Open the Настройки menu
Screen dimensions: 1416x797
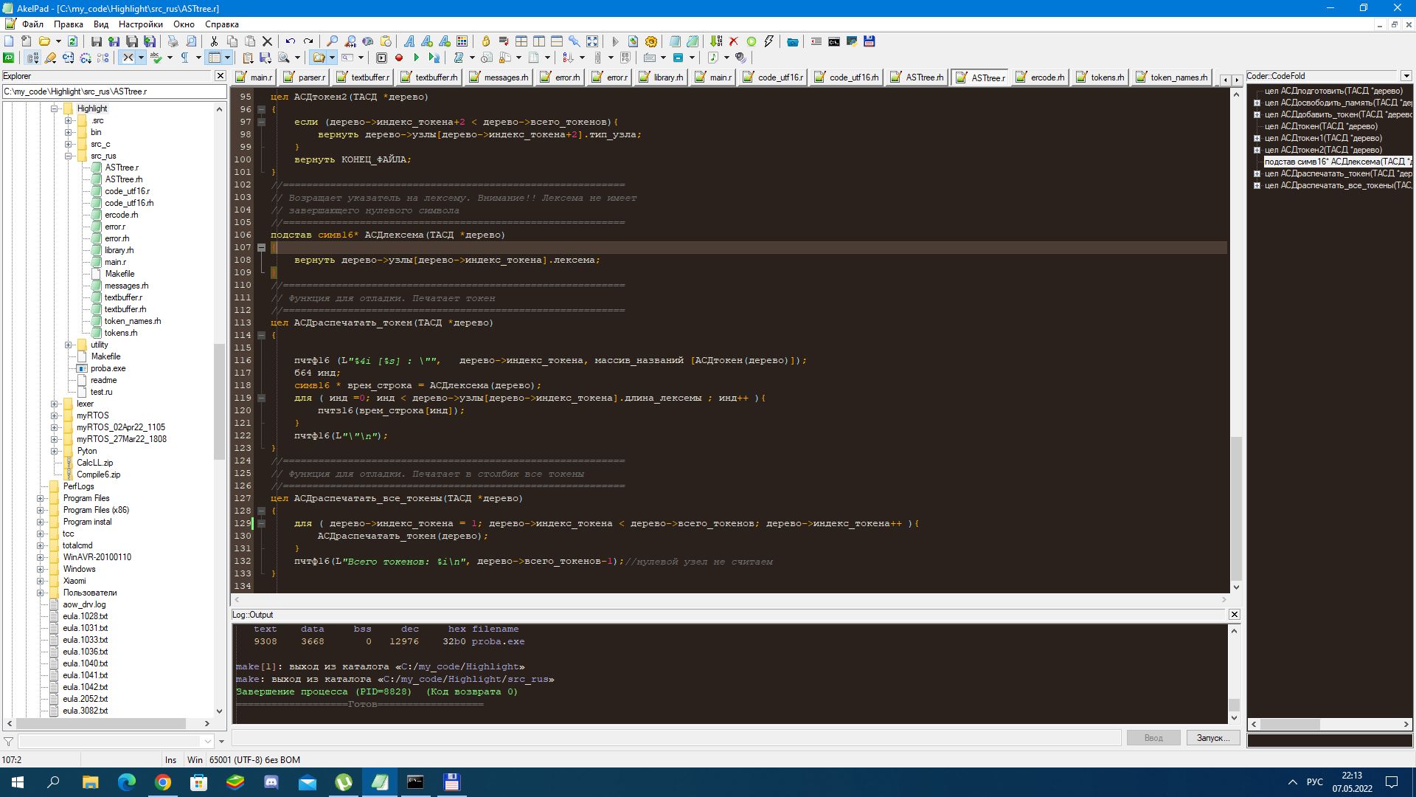point(140,24)
